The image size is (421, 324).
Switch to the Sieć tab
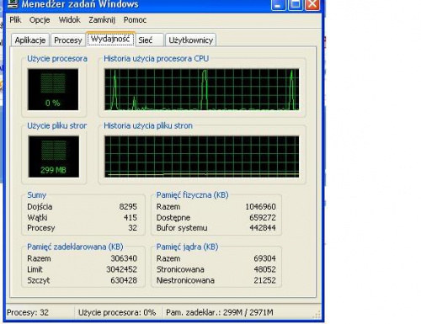click(x=150, y=40)
